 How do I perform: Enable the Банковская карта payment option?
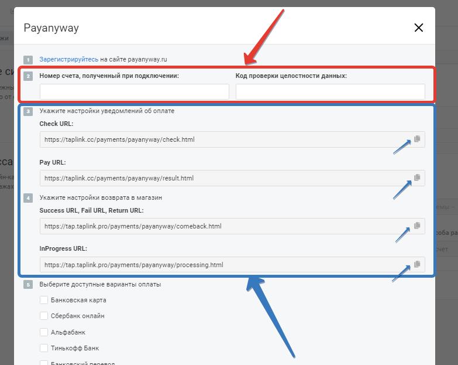click(44, 300)
